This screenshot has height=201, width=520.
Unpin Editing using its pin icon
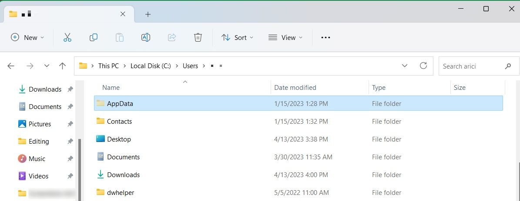point(70,142)
